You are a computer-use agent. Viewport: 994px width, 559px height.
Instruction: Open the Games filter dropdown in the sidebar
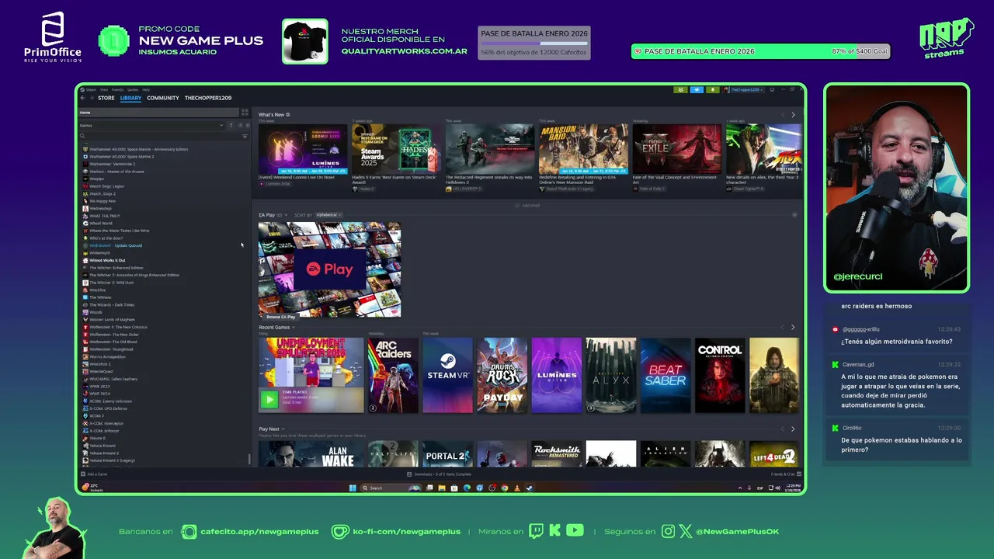(151, 125)
